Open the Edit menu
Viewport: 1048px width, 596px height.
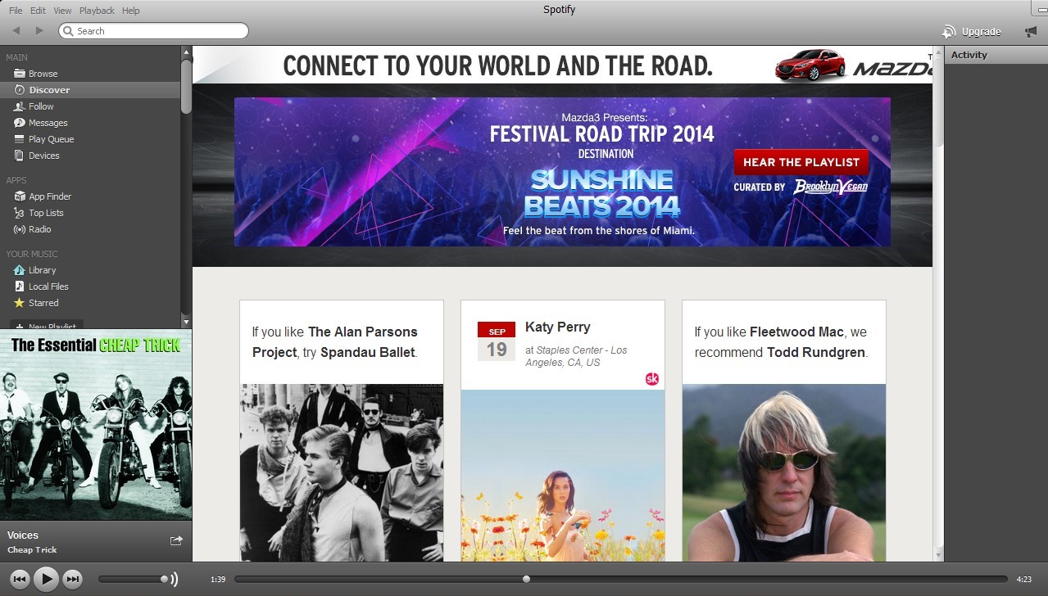coord(38,11)
